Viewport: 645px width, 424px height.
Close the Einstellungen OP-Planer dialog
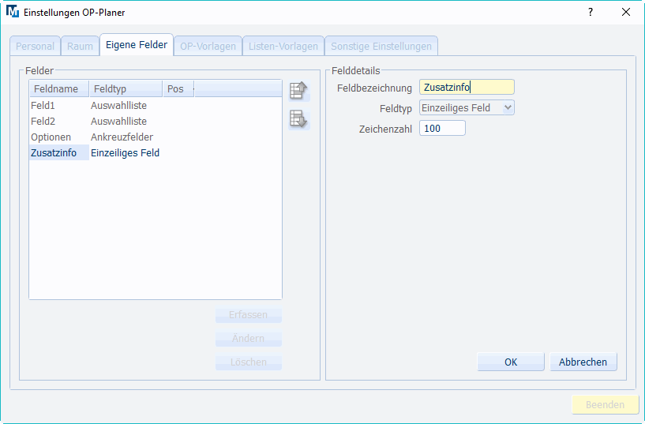coord(626,12)
